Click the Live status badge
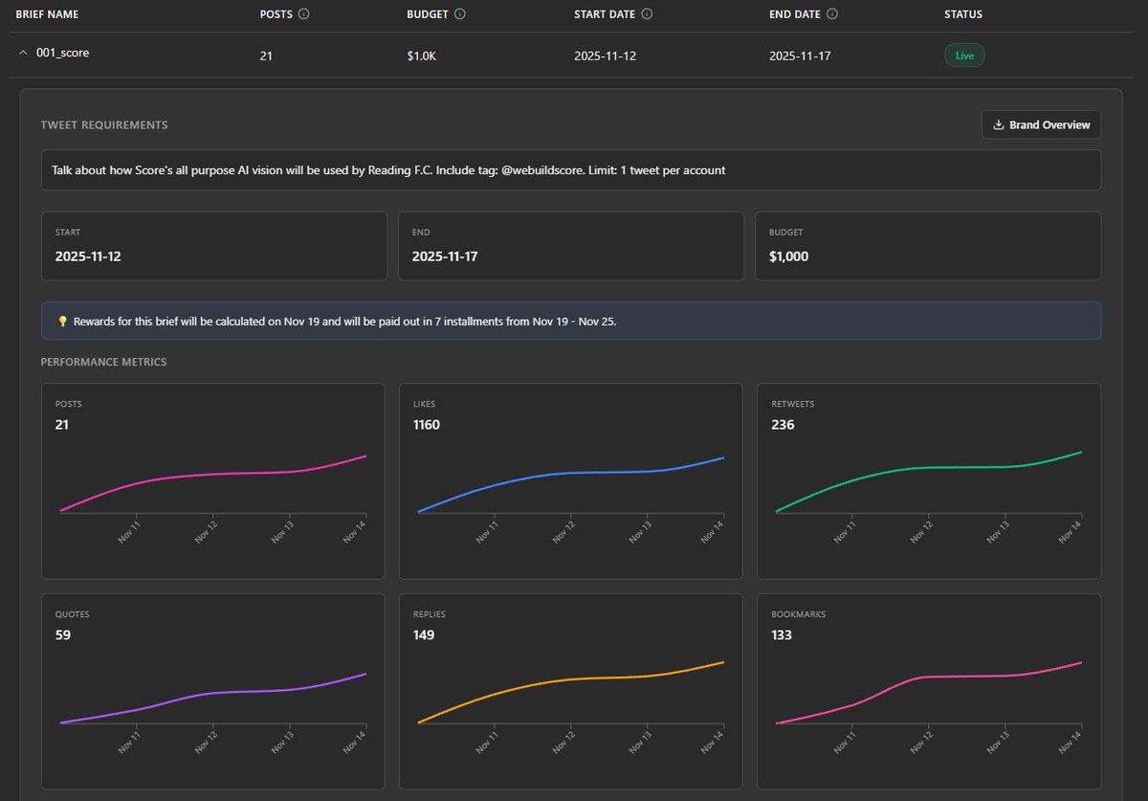Image resolution: width=1148 pixels, height=801 pixels. (x=964, y=55)
